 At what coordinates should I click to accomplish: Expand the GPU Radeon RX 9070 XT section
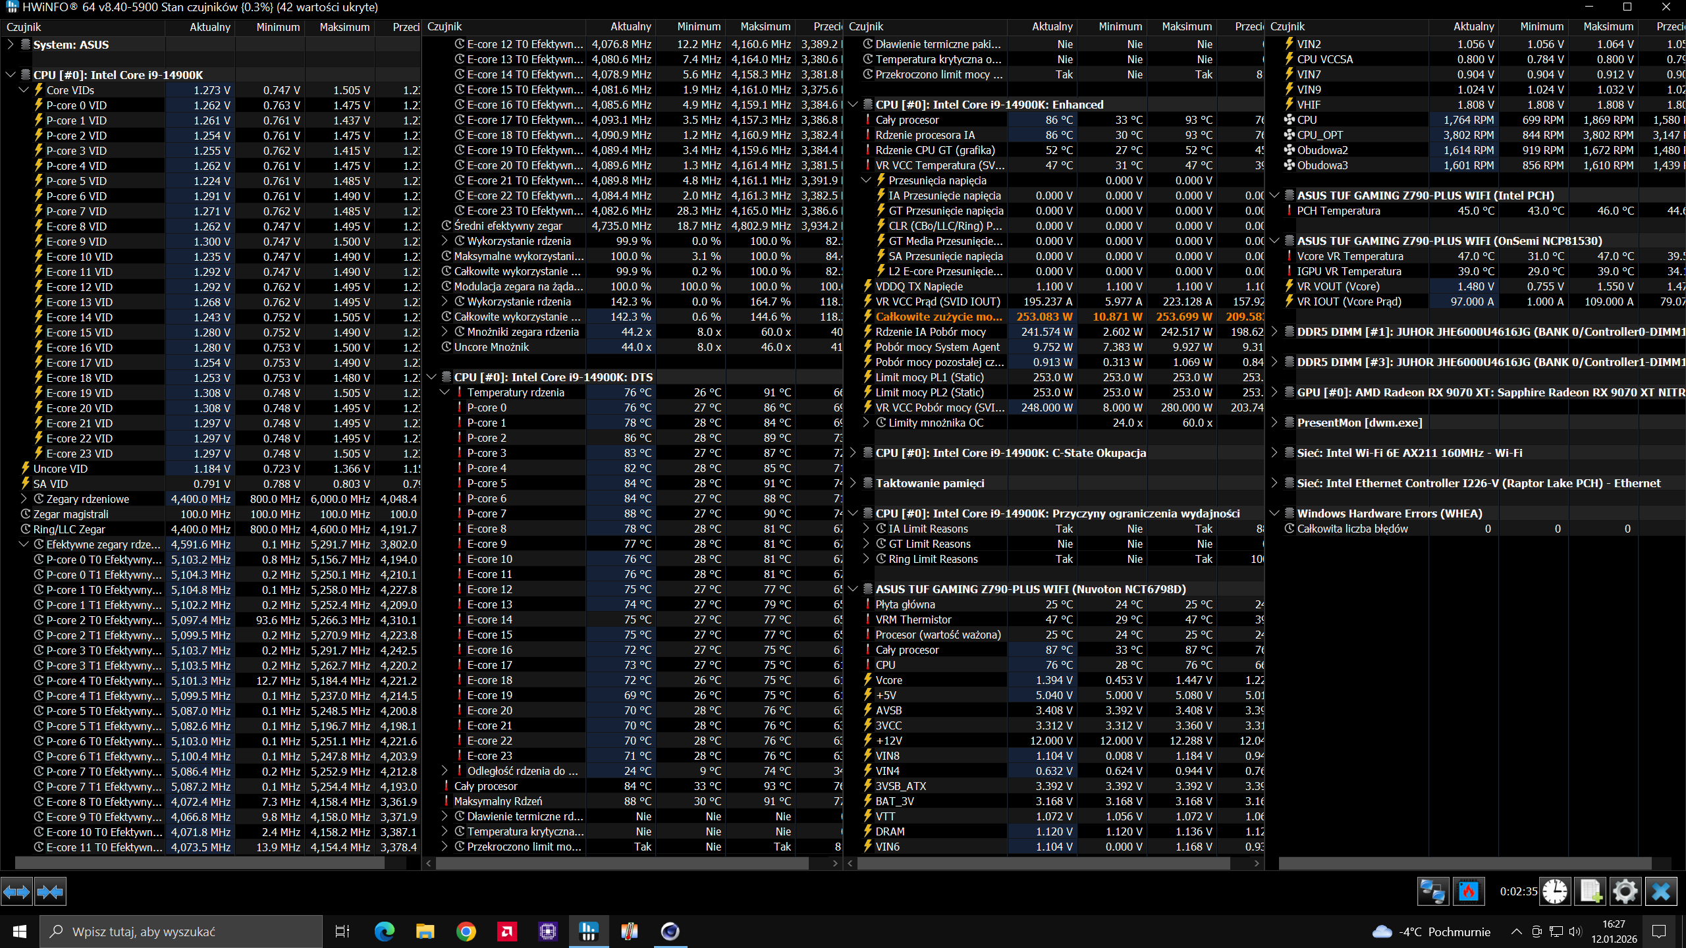click(1274, 392)
